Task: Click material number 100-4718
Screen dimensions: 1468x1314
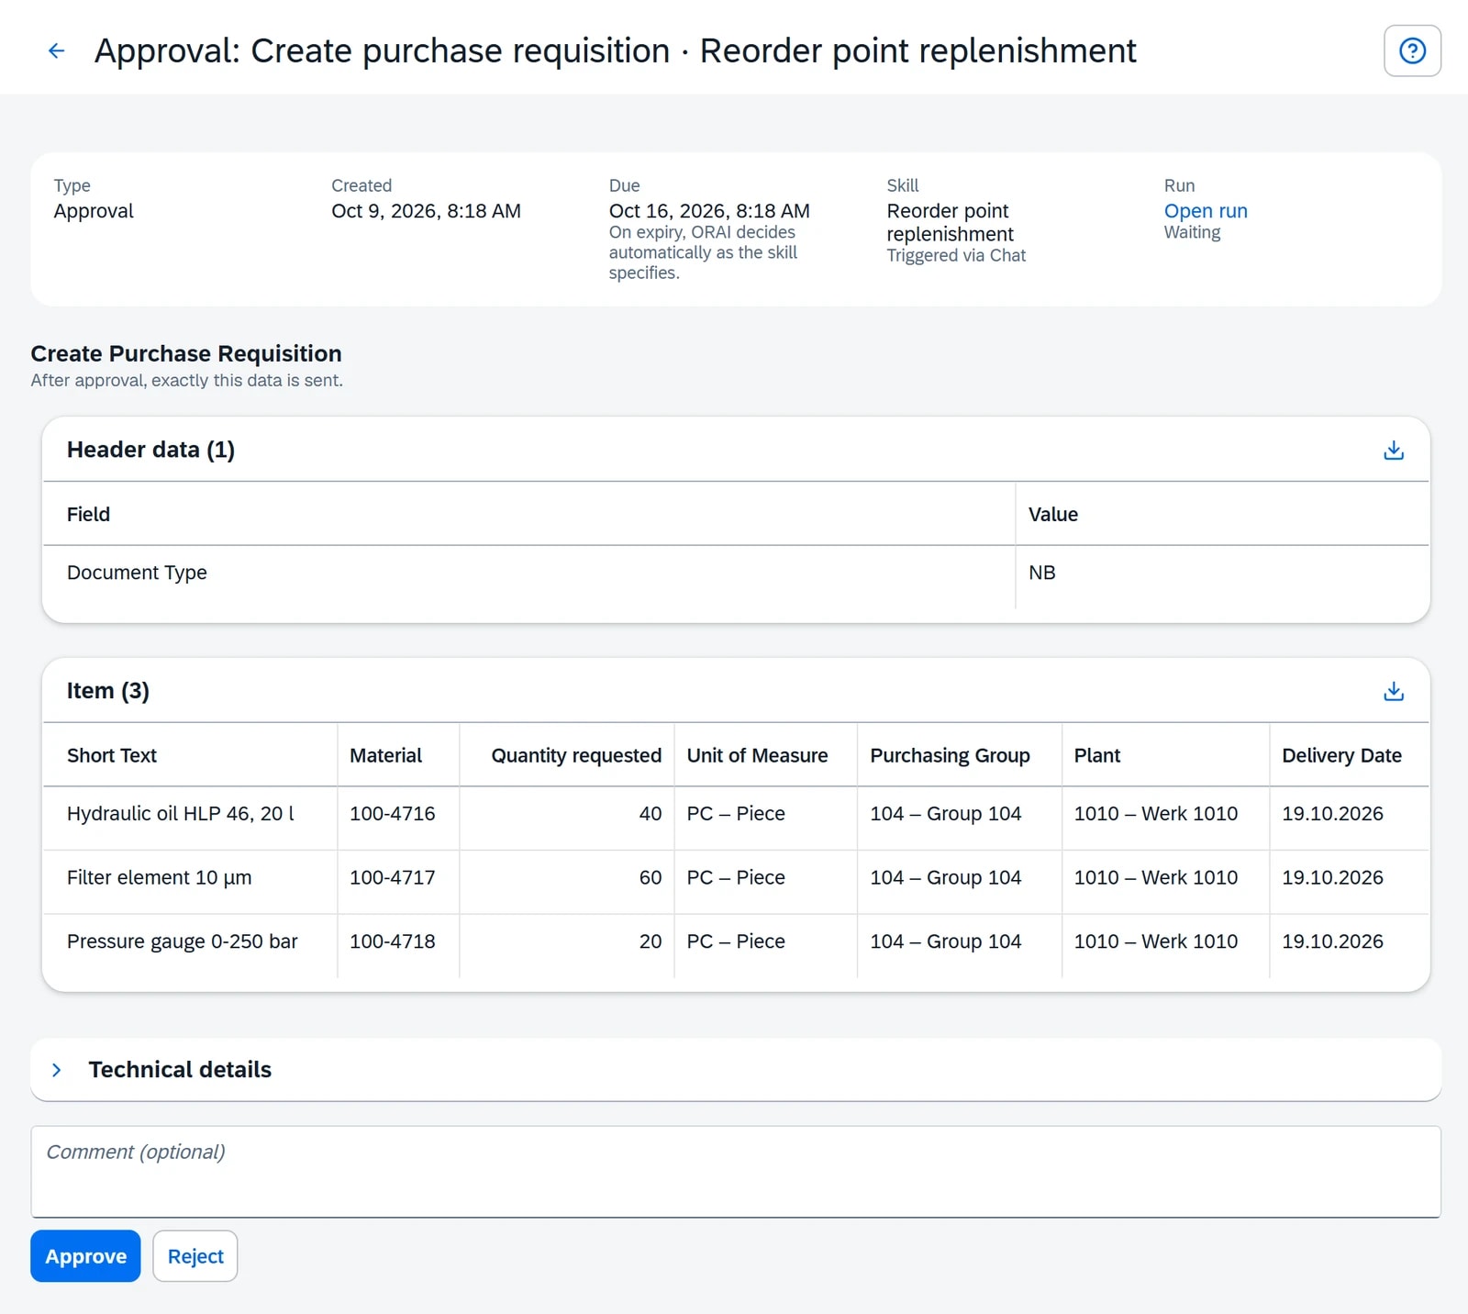Action: [x=393, y=942]
